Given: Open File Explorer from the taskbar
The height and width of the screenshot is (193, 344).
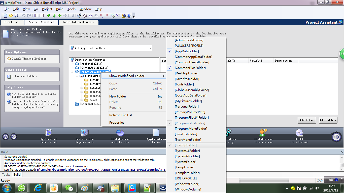Looking at the screenshot, I should click(x=115, y=187).
